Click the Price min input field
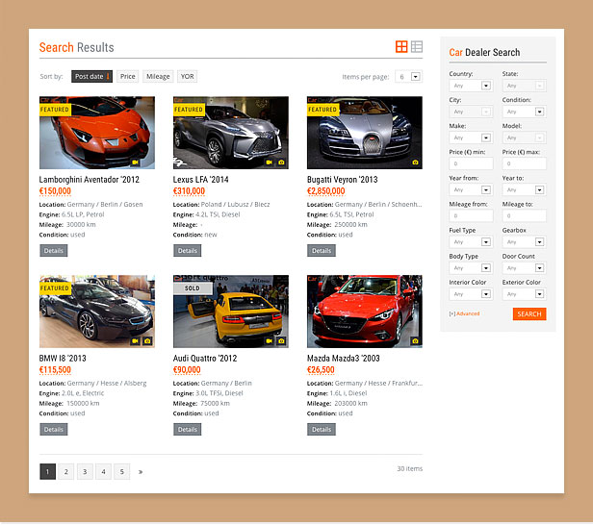 point(470,163)
